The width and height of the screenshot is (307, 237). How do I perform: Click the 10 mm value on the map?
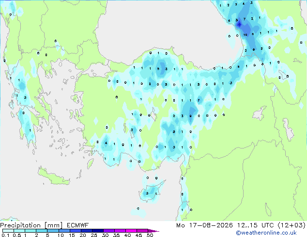tap(245, 35)
